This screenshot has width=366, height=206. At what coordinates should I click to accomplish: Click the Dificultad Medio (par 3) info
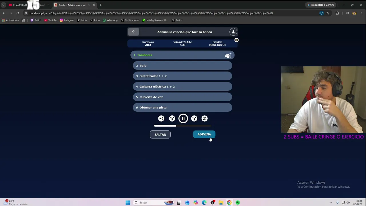coord(217,43)
